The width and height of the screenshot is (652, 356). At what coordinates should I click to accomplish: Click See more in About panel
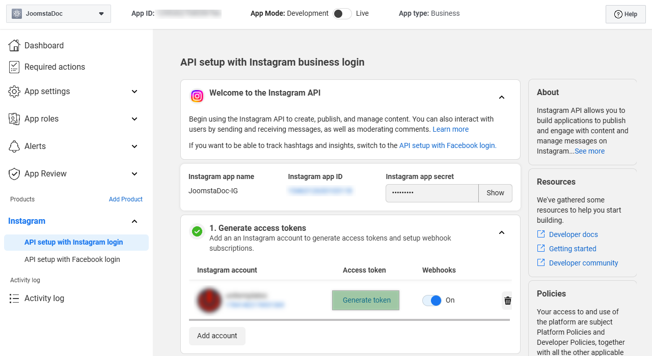(589, 151)
